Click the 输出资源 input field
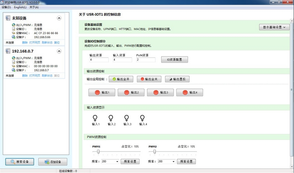 (99, 60)
